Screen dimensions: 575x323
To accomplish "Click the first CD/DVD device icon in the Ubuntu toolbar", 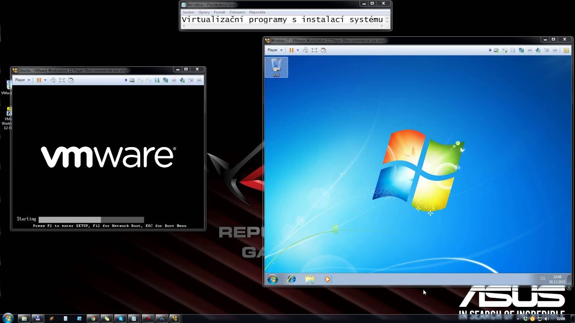I will (140, 80).
